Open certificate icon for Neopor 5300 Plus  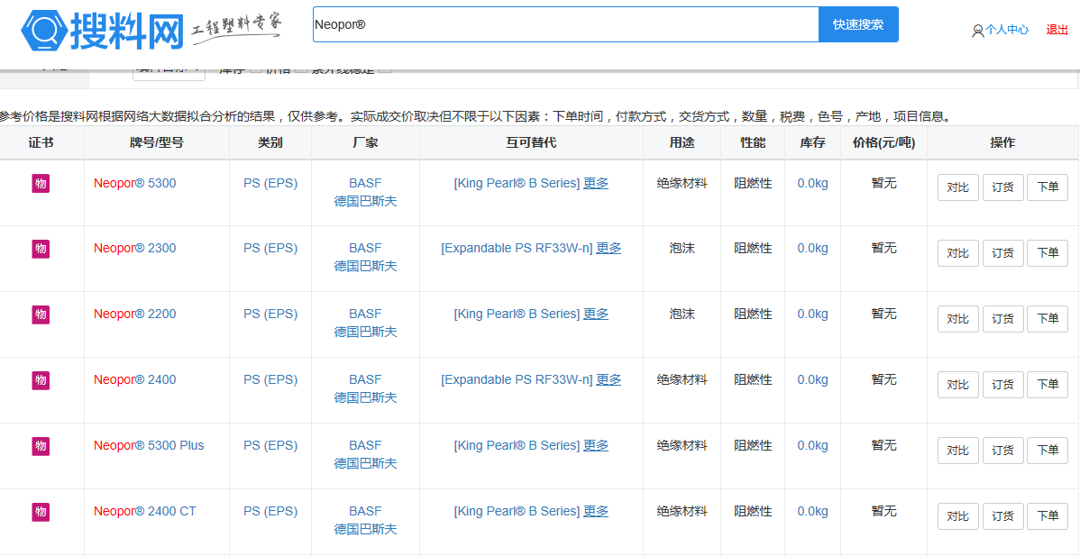[x=41, y=446]
